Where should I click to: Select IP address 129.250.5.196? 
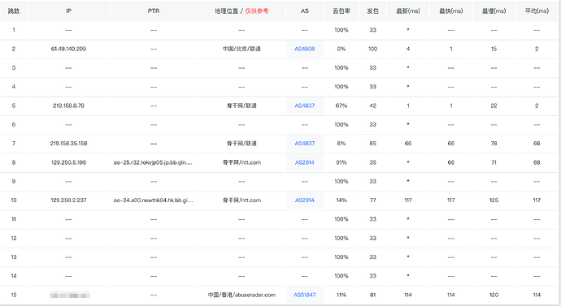(68, 162)
